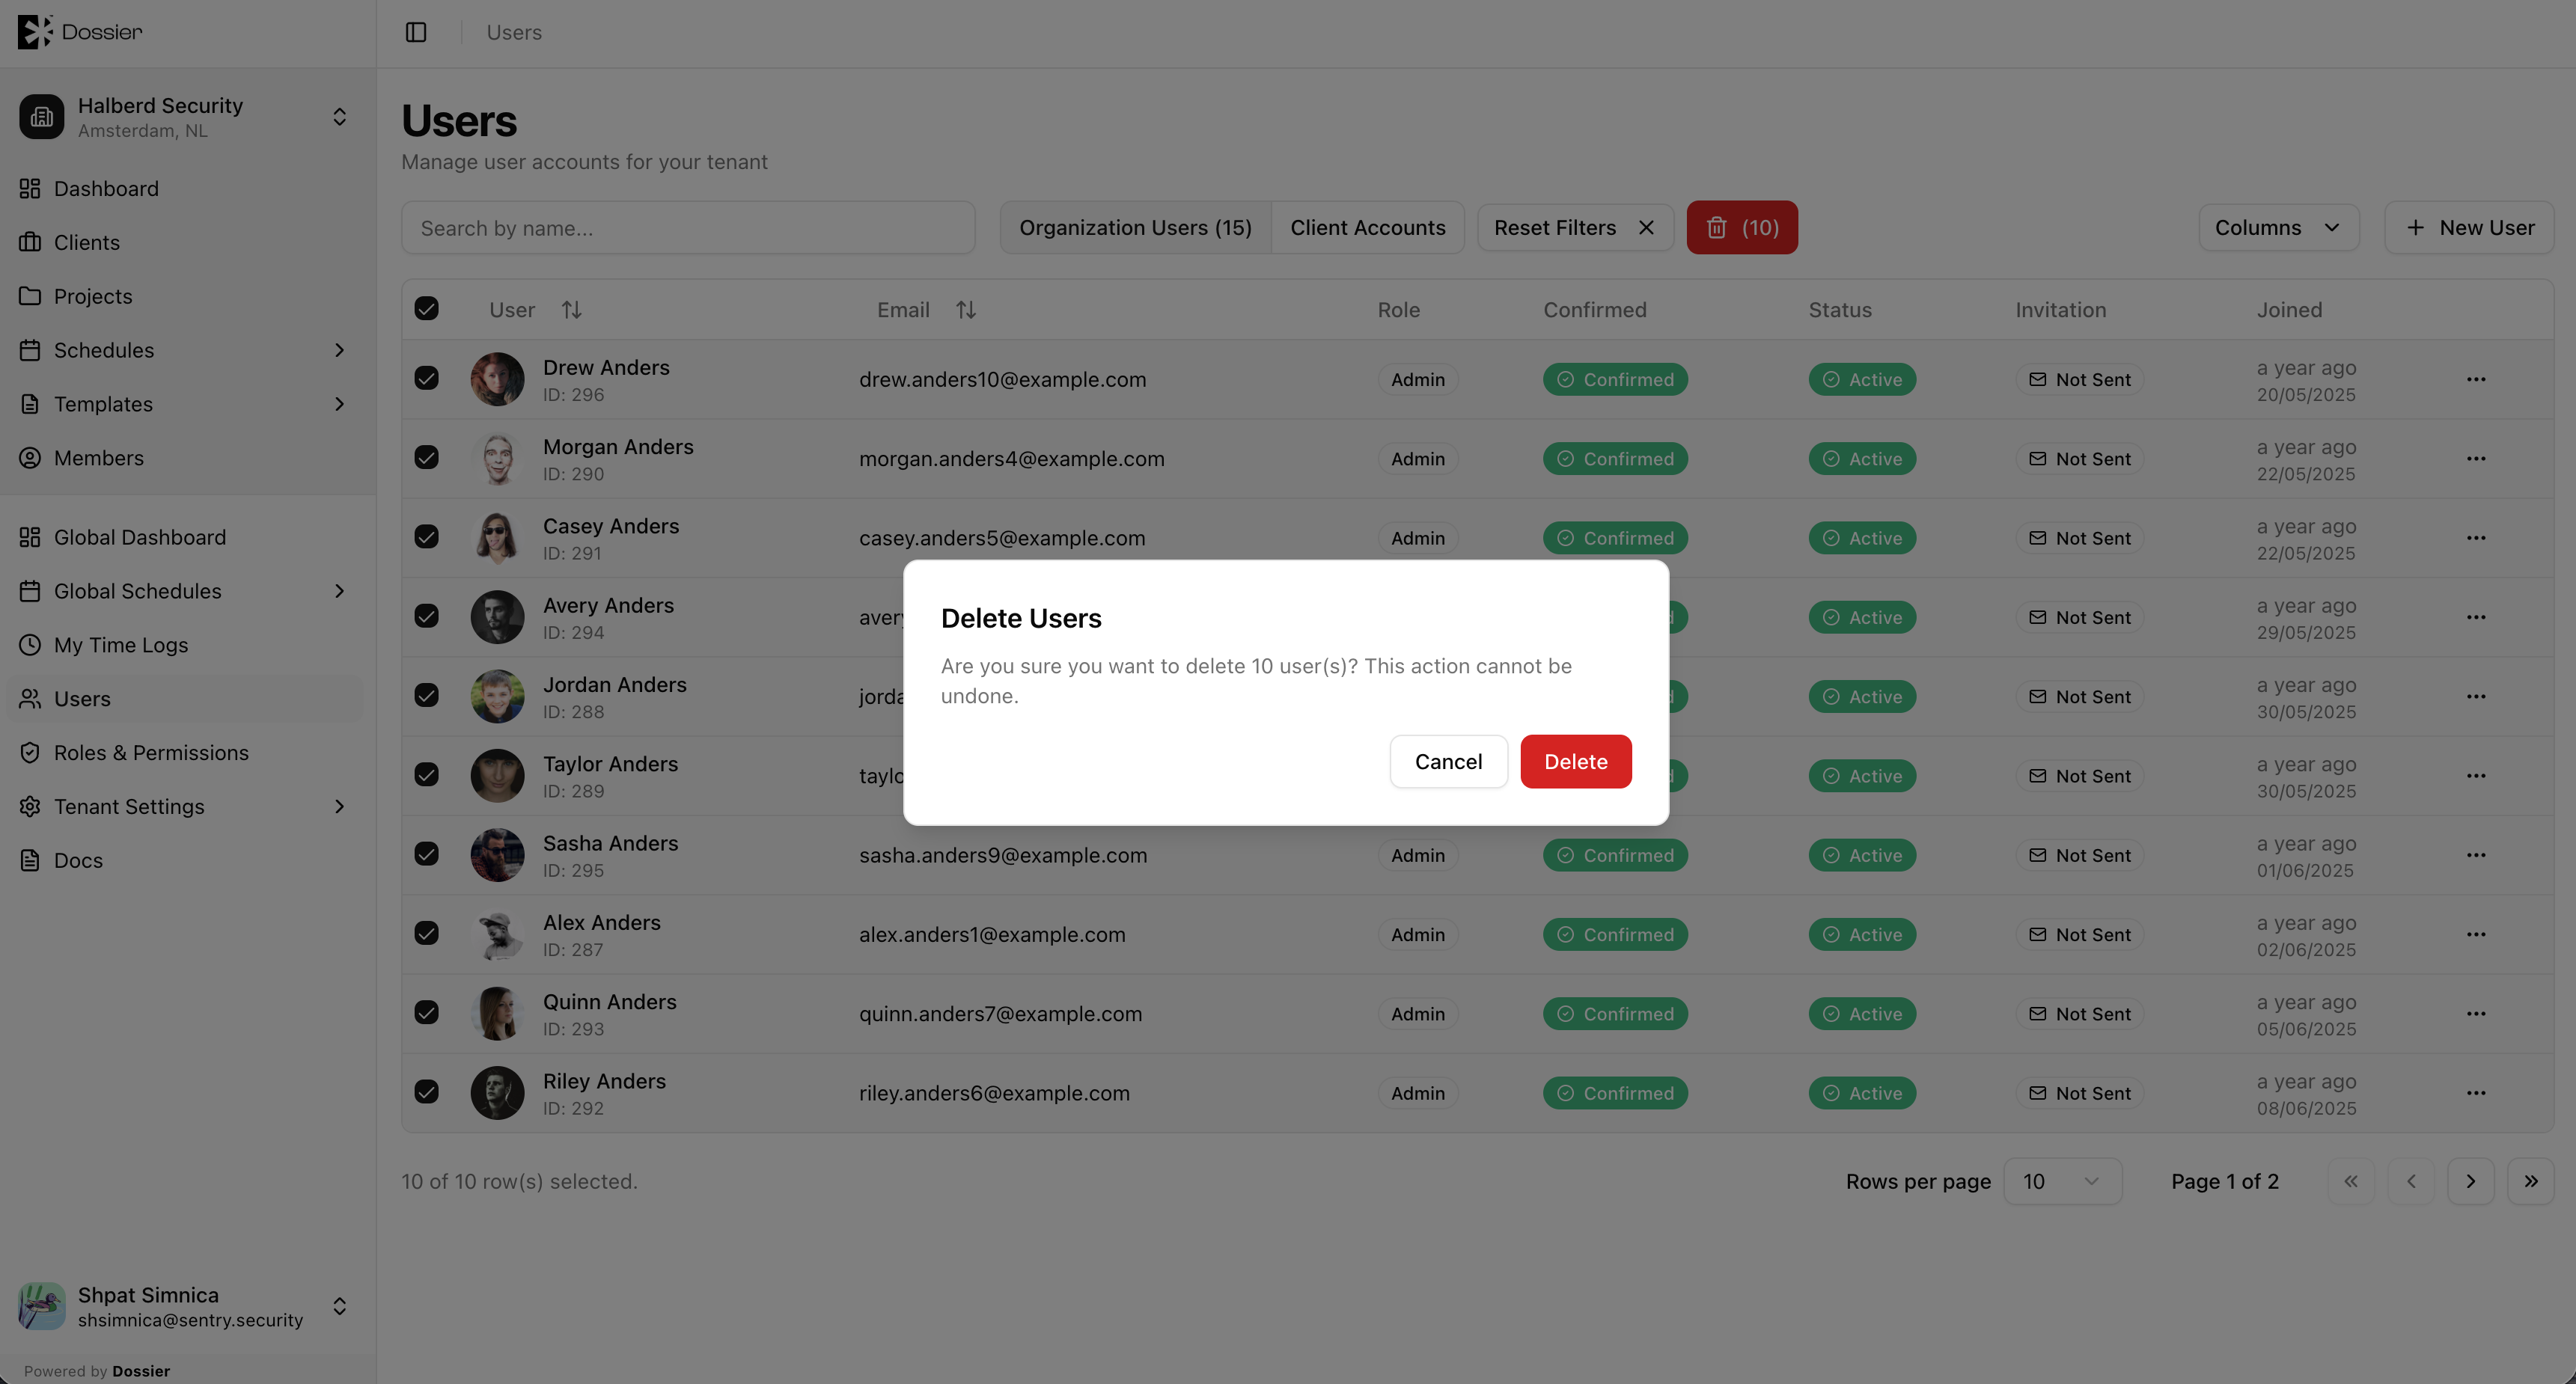Switch to the Client Accounts tab

pos(1367,228)
